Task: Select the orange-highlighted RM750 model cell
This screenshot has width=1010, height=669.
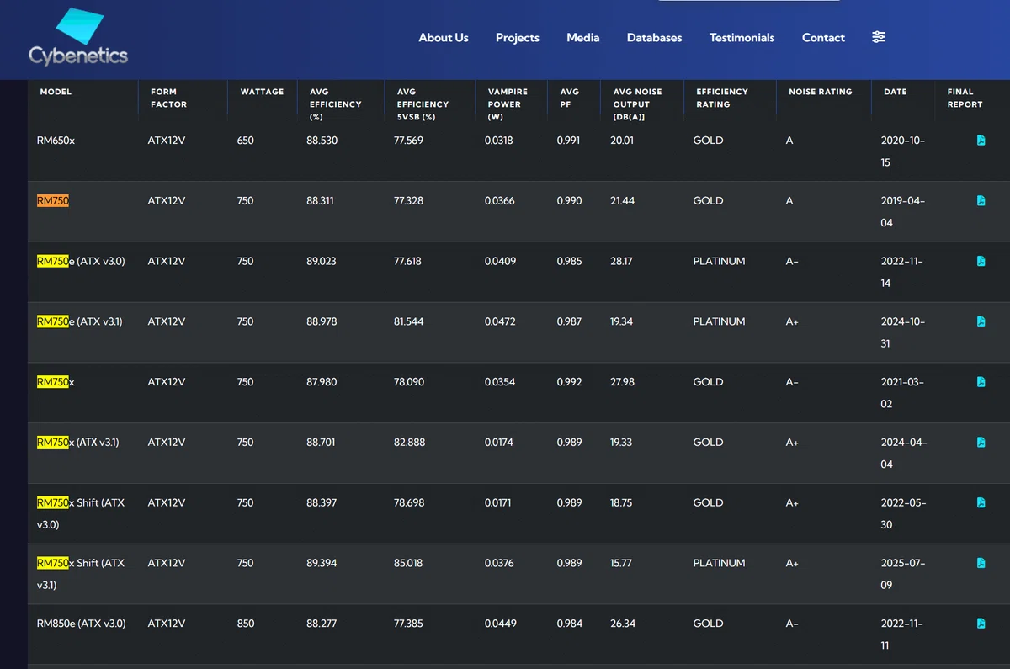Action: 53,201
